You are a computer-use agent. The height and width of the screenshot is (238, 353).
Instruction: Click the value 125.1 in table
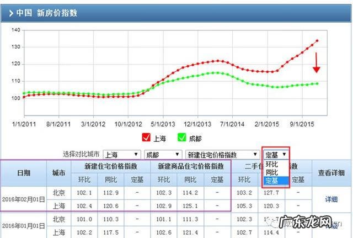[x=190, y=206]
